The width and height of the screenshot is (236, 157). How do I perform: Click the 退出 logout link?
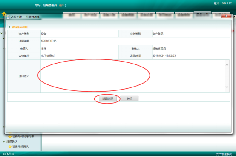click(x=62, y=6)
